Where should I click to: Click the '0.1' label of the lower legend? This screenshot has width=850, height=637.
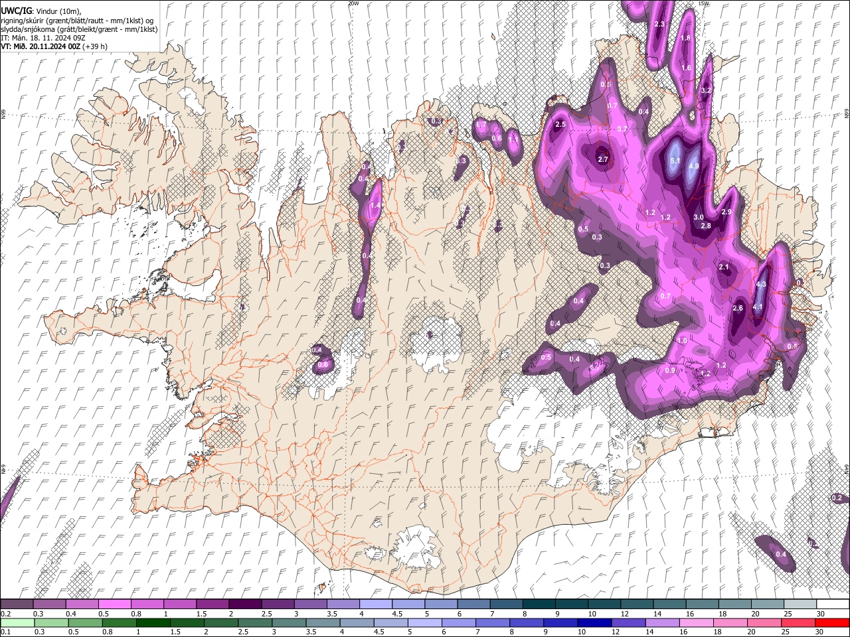(x=5, y=632)
